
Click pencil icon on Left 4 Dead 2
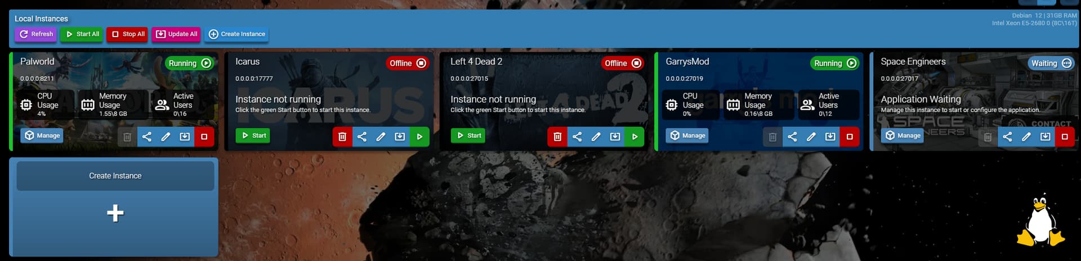click(x=596, y=137)
